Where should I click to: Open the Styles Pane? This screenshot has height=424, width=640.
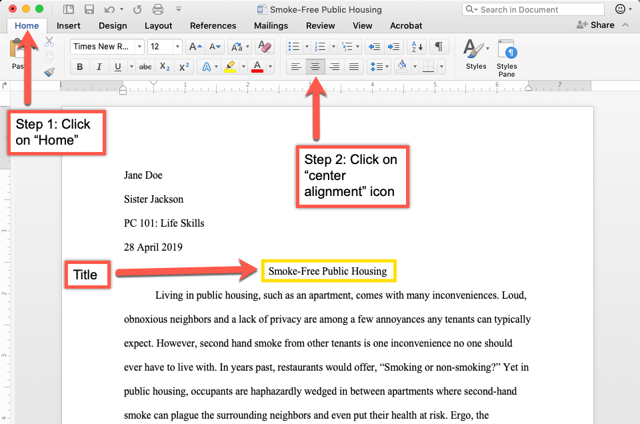pos(507,56)
